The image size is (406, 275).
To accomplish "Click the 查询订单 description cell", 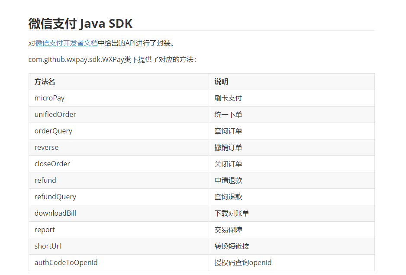I will 292,131.
